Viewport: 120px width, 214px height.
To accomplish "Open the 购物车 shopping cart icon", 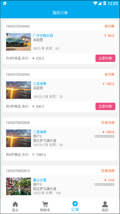I will [x=45, y=204].
